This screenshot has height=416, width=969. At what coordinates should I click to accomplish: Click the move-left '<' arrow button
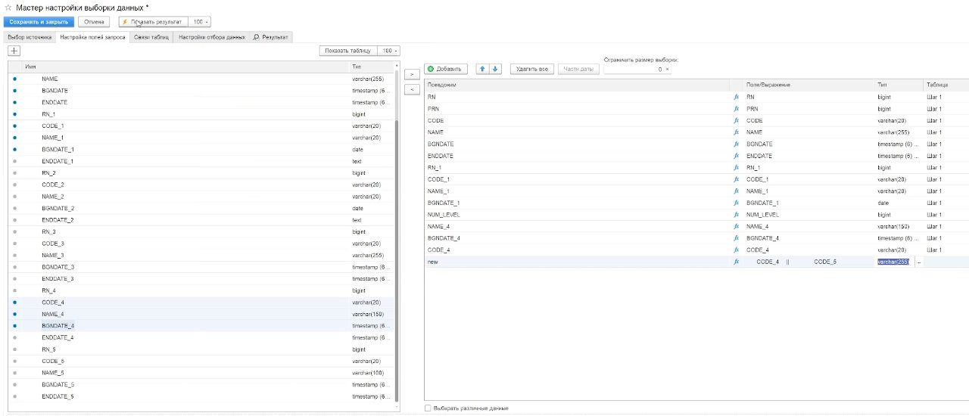[411, 89]
